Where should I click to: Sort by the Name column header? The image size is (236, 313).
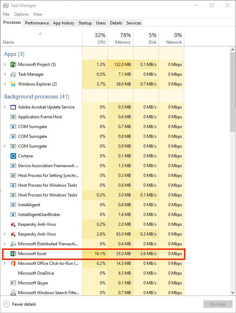click(41, 39)
